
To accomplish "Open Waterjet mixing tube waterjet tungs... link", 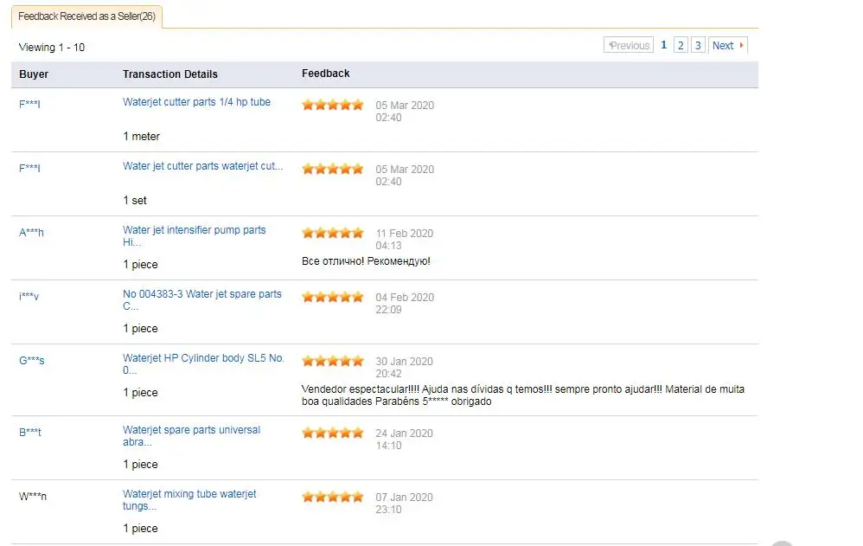I will (x=189, y=500).
